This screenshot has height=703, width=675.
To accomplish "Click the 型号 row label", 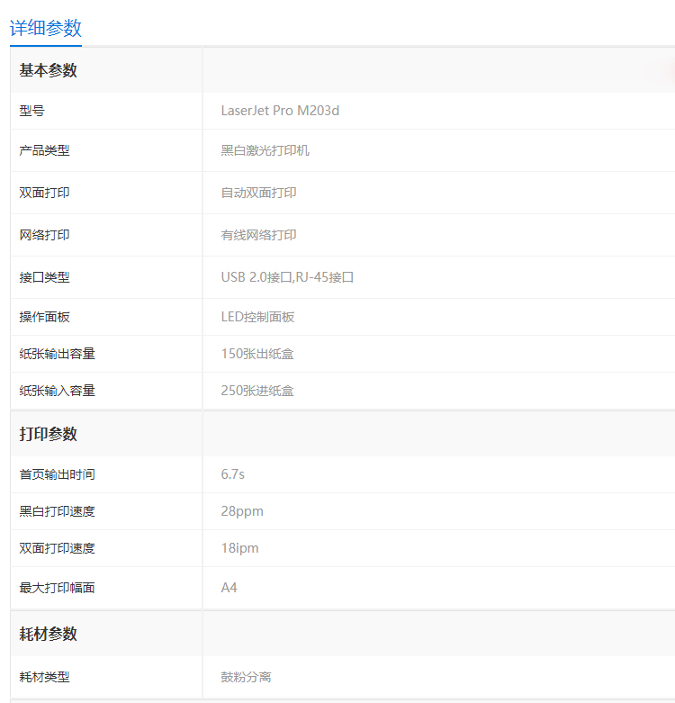I will point(31,111).
